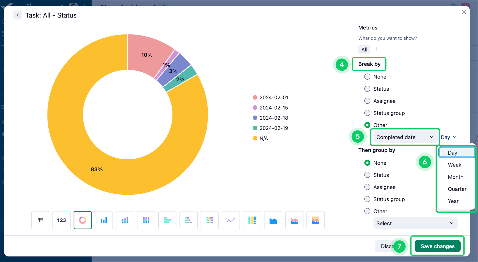Choose Assignee under Then group by
Image resolution: width=478 pixels, height=262 pixels.
[367, 187]
